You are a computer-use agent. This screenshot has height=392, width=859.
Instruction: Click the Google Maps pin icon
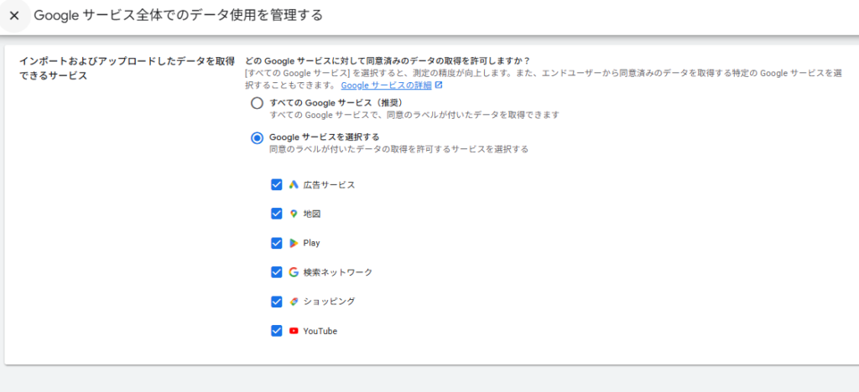(x=294, y=214)
